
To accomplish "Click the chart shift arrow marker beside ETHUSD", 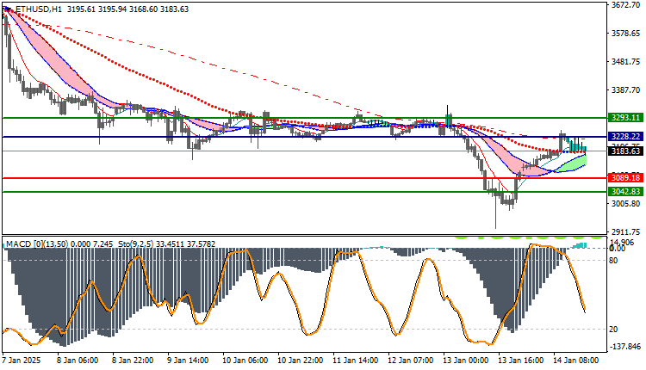I will (x=7, y=9).
